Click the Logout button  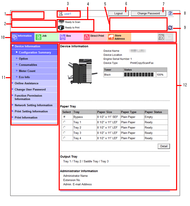[118, 13]
